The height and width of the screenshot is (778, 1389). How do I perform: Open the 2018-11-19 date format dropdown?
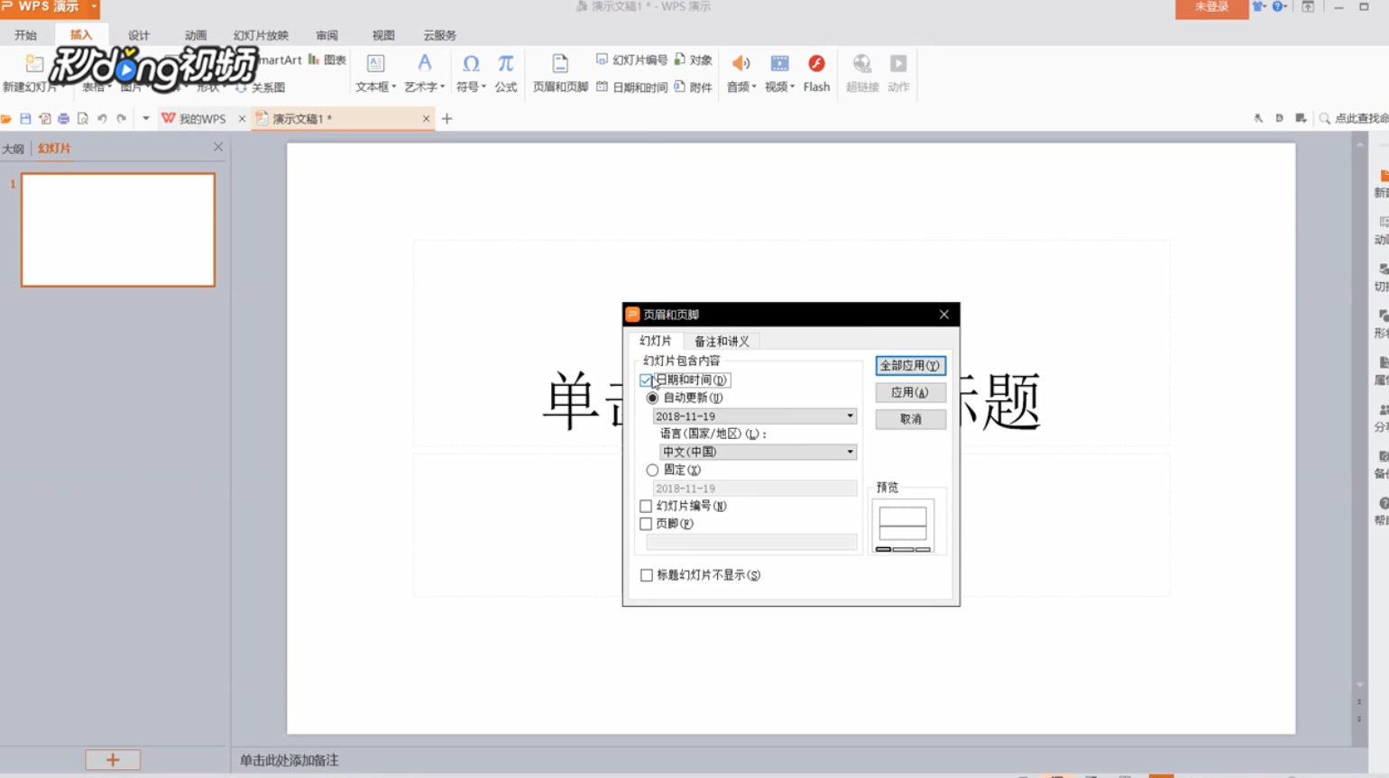[850, 416]
